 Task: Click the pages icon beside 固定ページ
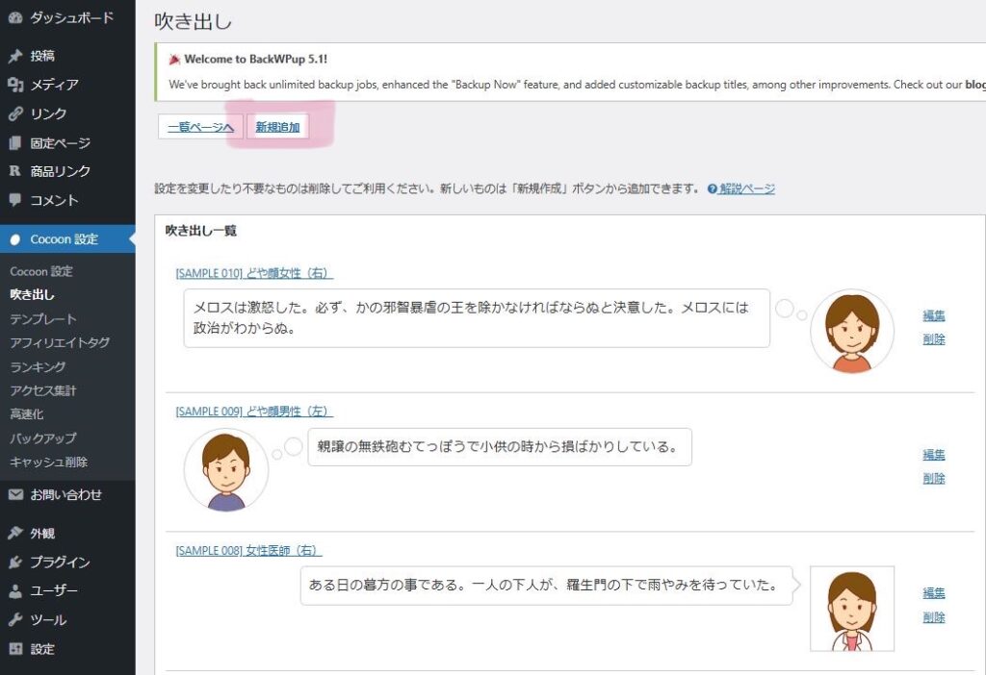click(x=15, y=143)
